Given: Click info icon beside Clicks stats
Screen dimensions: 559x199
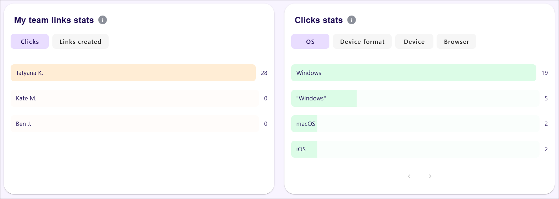Looking at the screenshot, I should pos(352,20).
